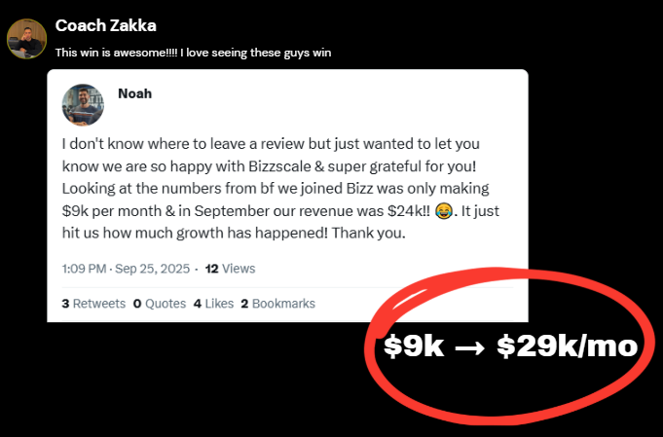Open Noah's username link
Image resolution: width=663 pixels, height=437 pixels.
point(134,93)
